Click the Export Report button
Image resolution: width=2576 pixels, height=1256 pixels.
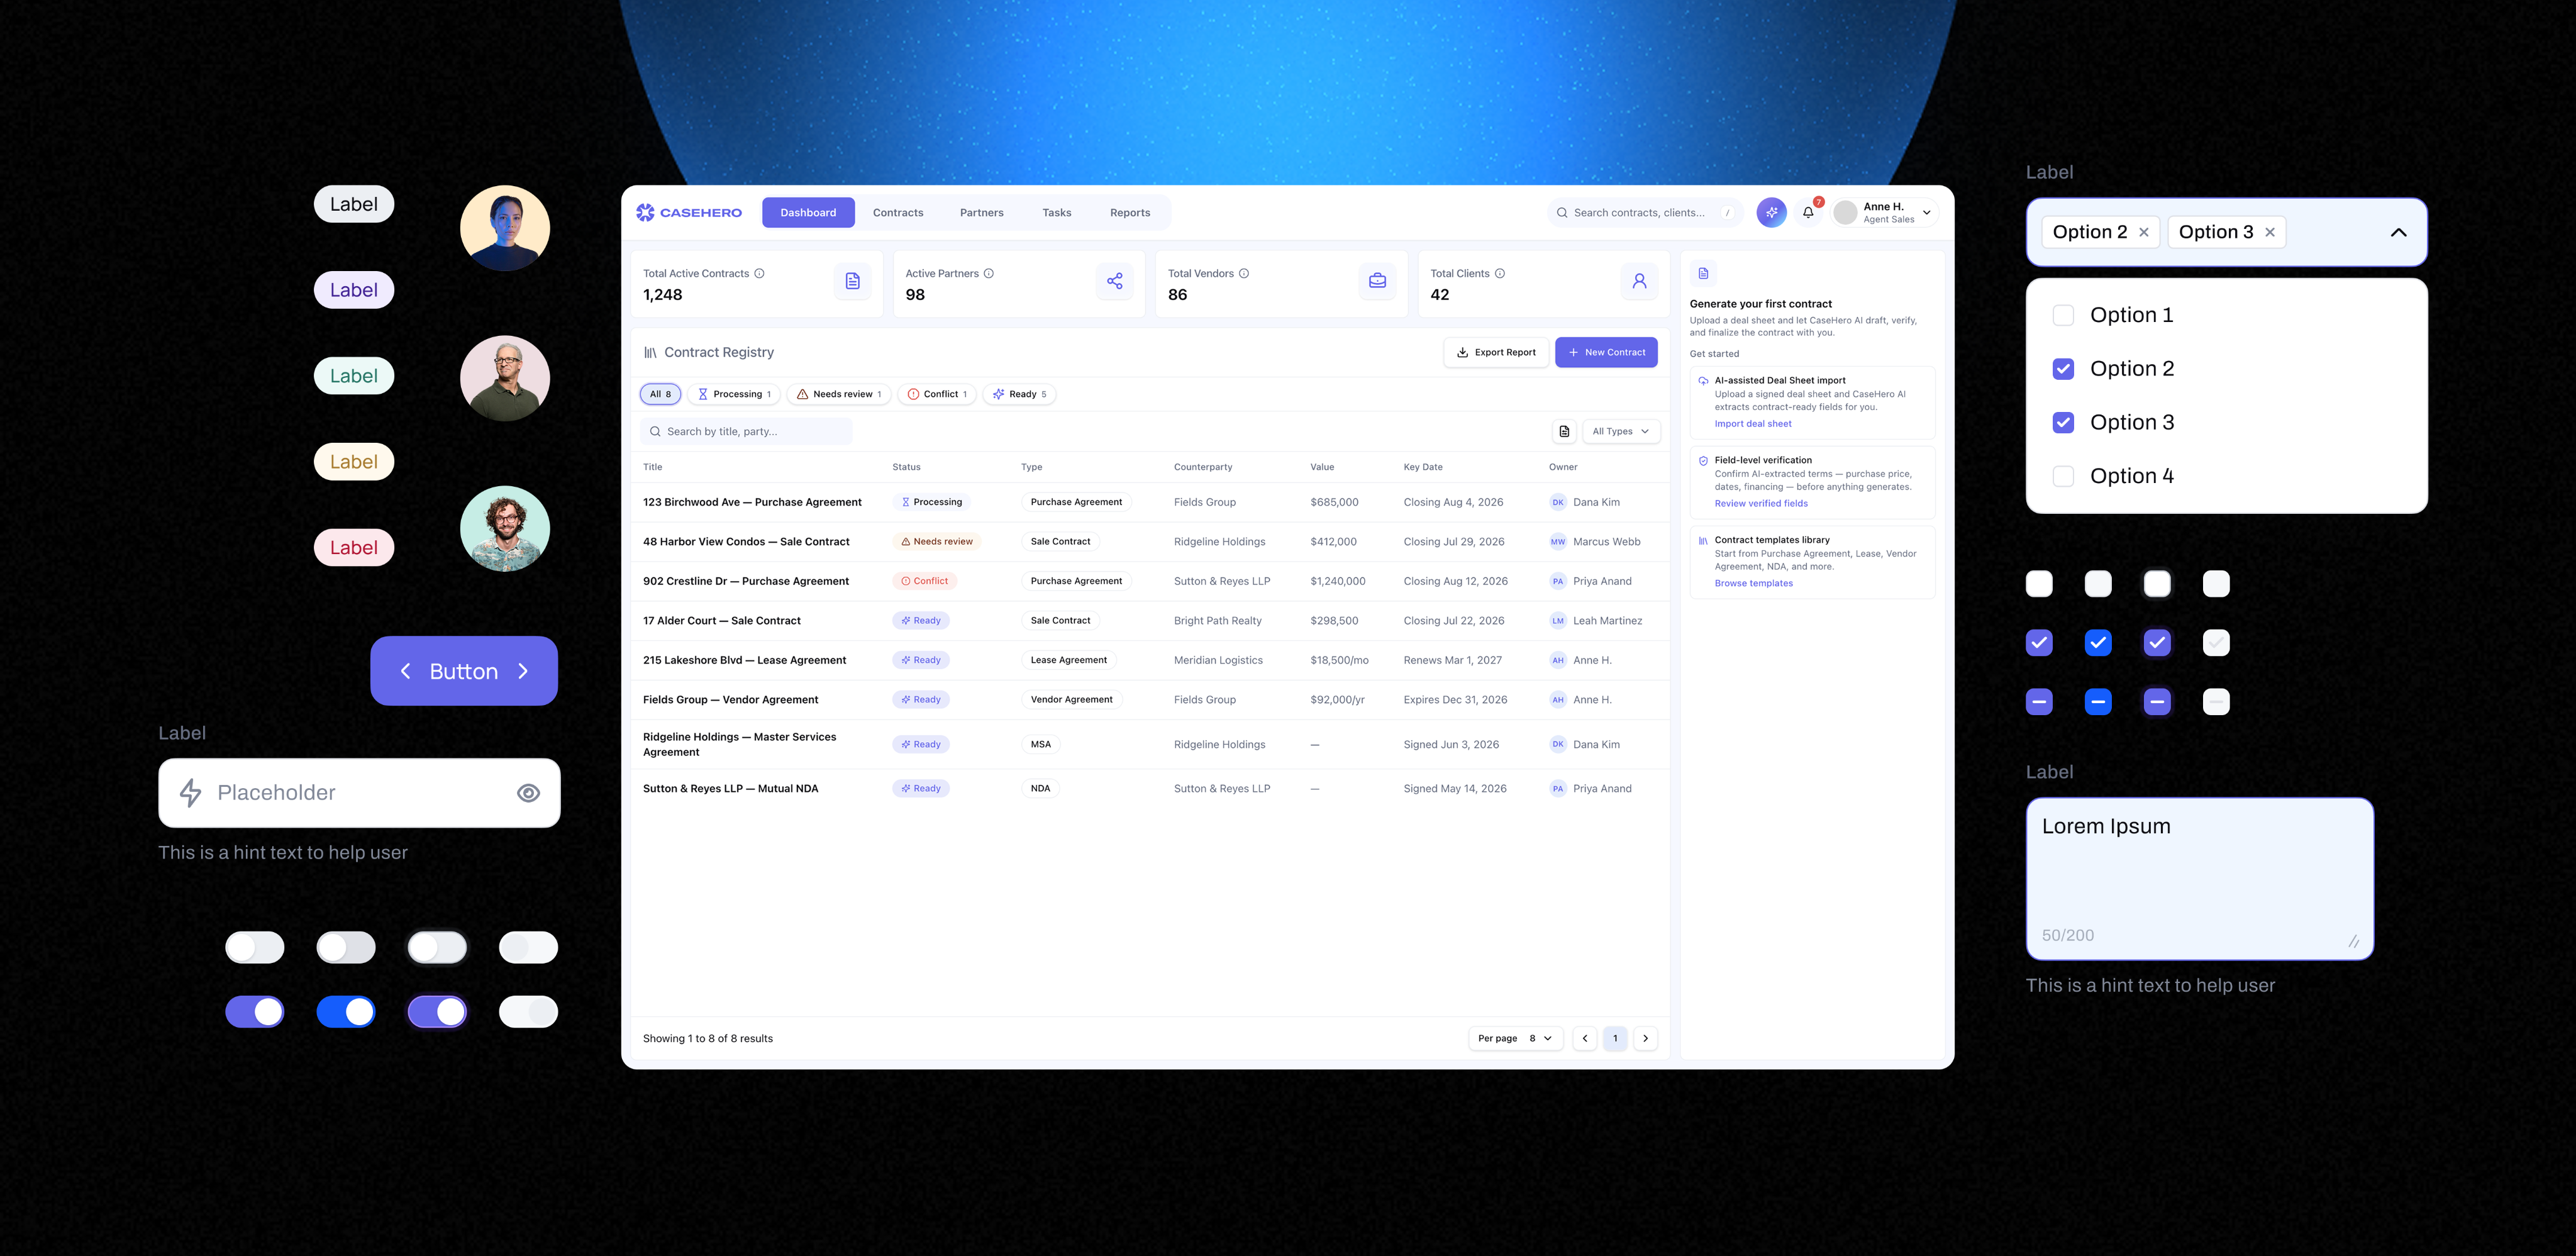click(1496, 352)
